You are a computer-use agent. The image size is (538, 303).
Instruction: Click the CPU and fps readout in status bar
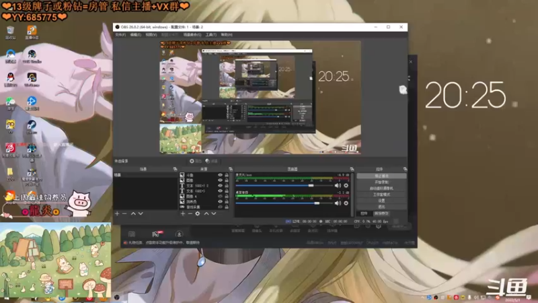click(x=371, y=222)
